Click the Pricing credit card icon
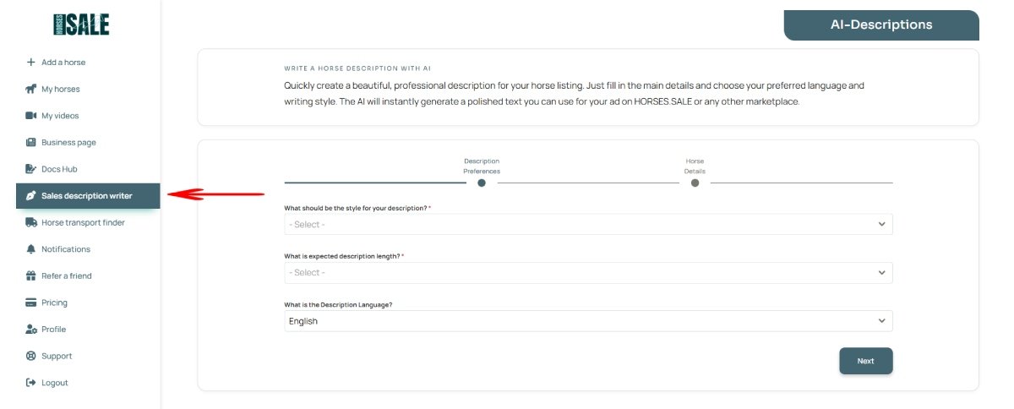 (31, 303)
